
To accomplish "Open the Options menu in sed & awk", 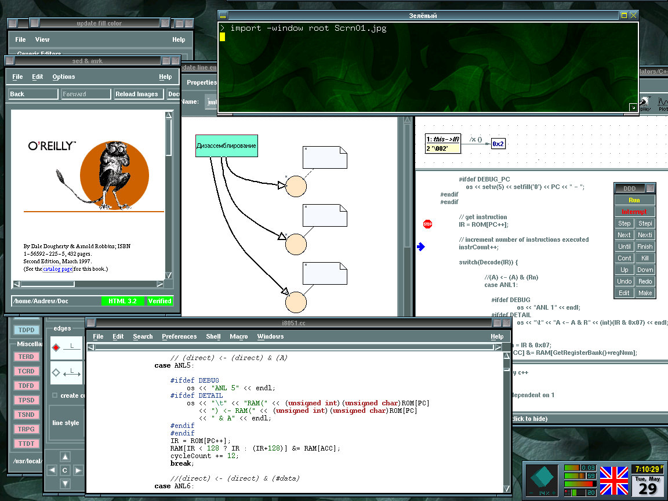I will (x=64, y=77).
